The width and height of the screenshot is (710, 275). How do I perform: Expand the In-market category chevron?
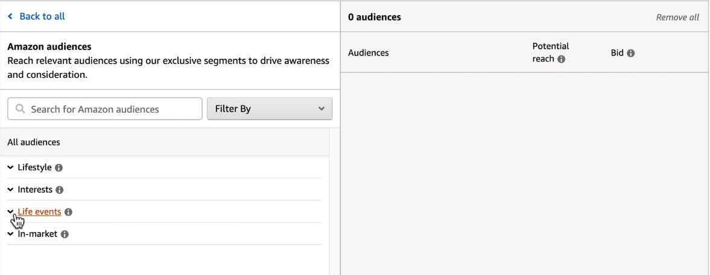click(x=10, y=234)
